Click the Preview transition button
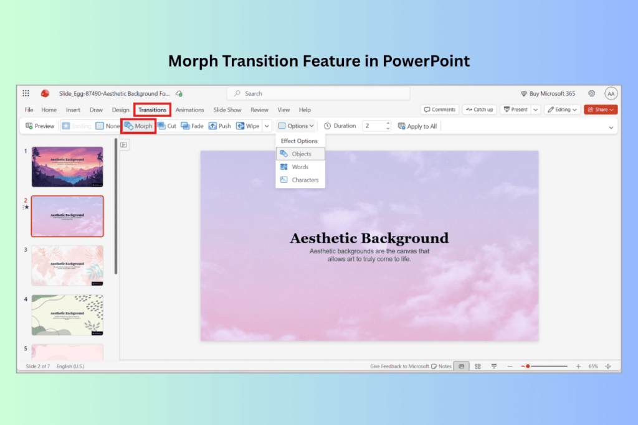 click(40, 126)
